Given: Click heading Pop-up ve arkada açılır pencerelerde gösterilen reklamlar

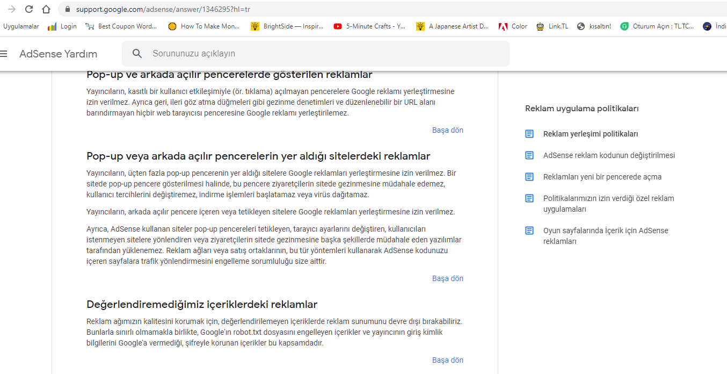Looking at the screenshot, I should (x=229, y=75).
